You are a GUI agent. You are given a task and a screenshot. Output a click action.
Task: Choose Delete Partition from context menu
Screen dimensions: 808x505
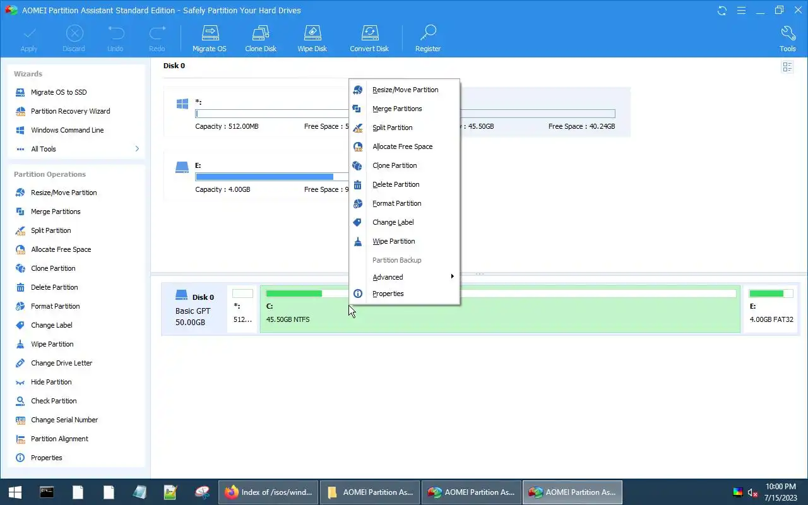click(404, 184)
